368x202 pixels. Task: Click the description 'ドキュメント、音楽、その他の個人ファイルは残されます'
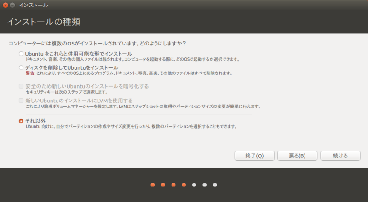(x=75, y=59)
